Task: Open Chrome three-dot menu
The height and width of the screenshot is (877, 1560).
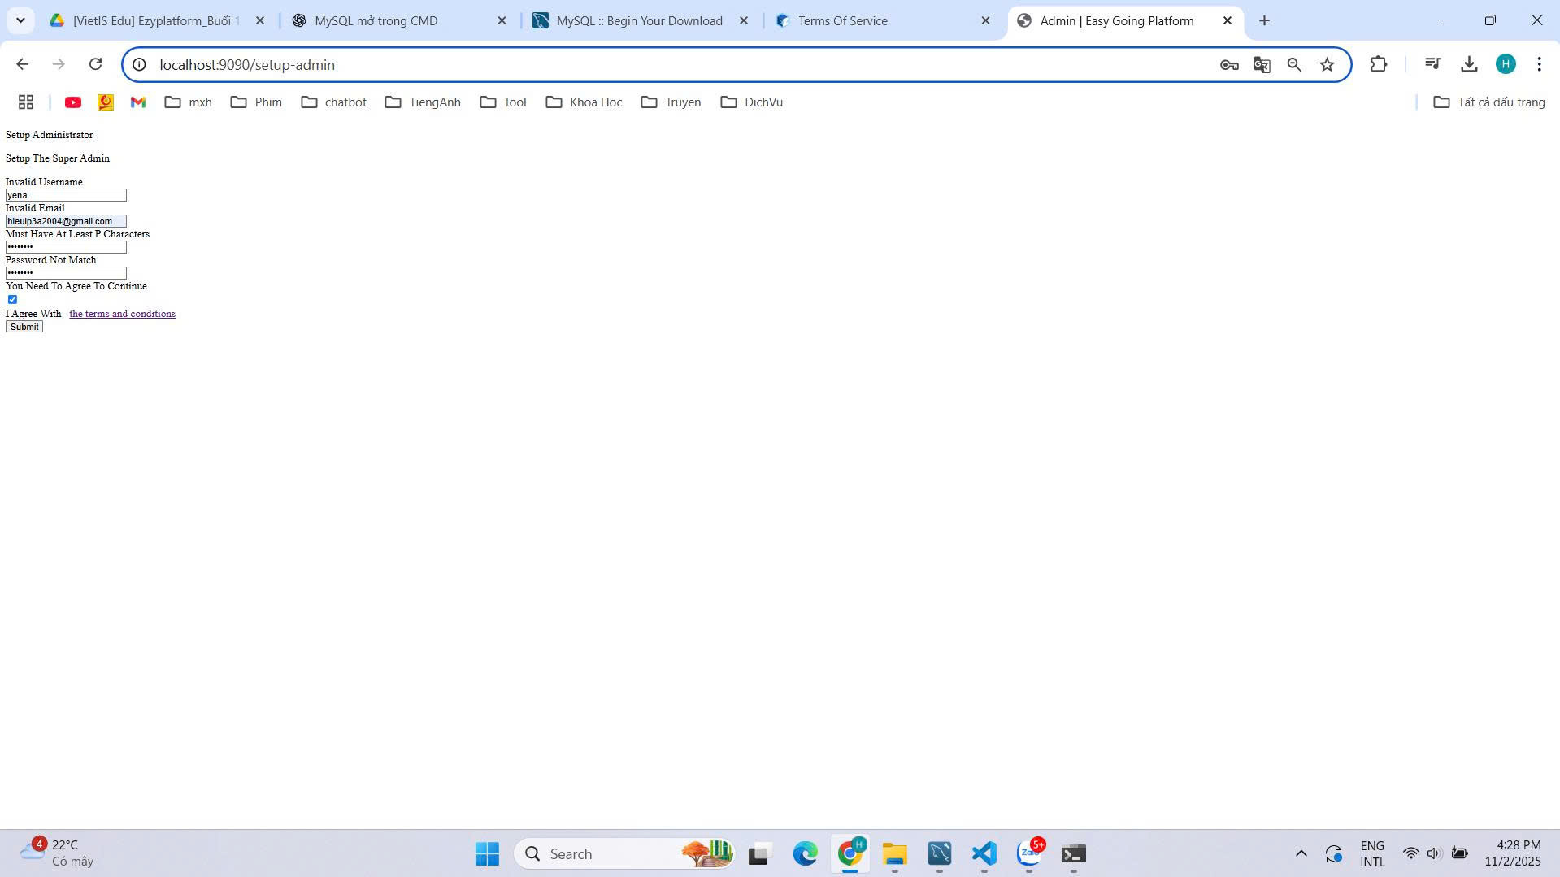Action: click(1539, 64)
